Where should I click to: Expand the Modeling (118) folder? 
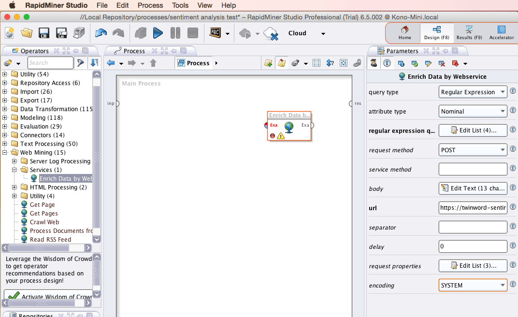tap(5, 117)
